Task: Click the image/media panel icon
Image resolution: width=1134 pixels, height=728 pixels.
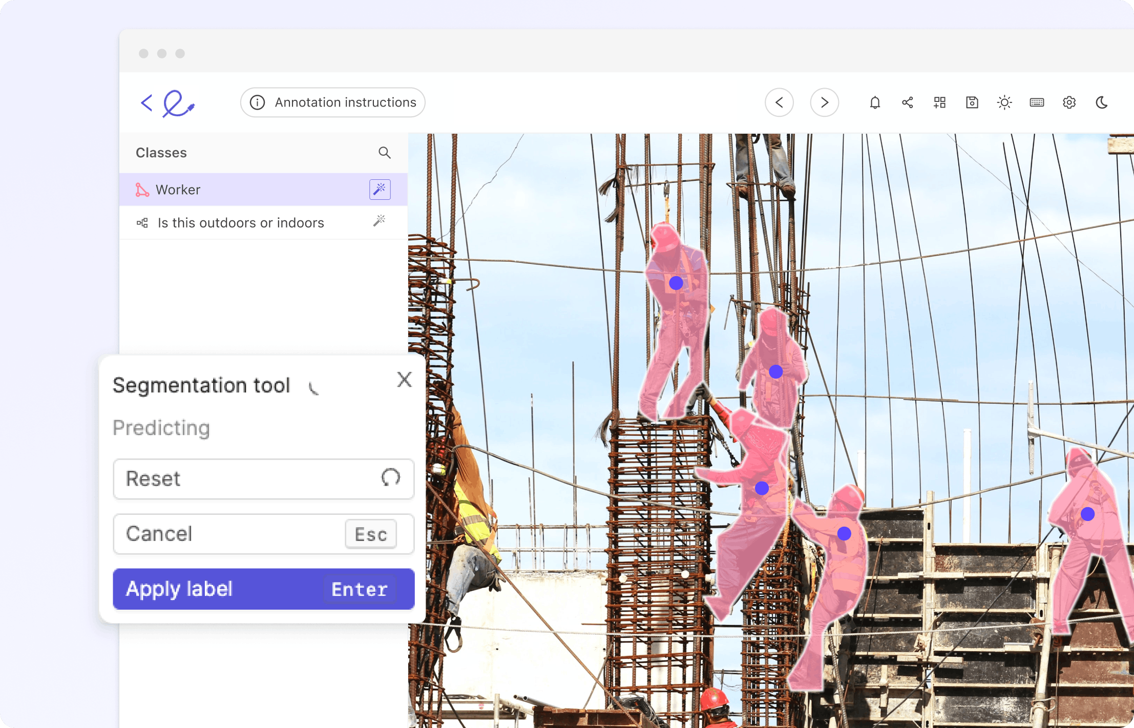Action: pos(972,102)
